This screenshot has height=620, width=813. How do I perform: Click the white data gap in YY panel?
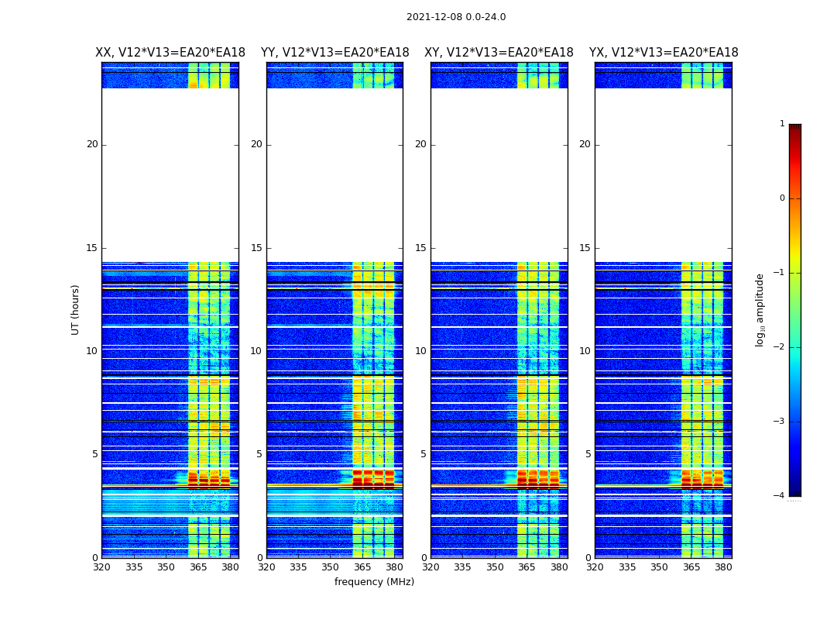pyautogui.click(x=334, y=174)
